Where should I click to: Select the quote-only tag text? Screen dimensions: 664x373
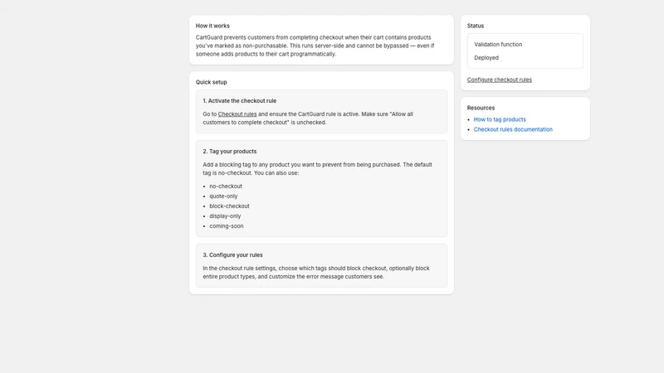point(223,196)
